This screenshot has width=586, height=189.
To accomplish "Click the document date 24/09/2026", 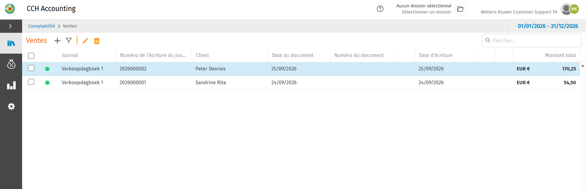I will tap(284, 83).
